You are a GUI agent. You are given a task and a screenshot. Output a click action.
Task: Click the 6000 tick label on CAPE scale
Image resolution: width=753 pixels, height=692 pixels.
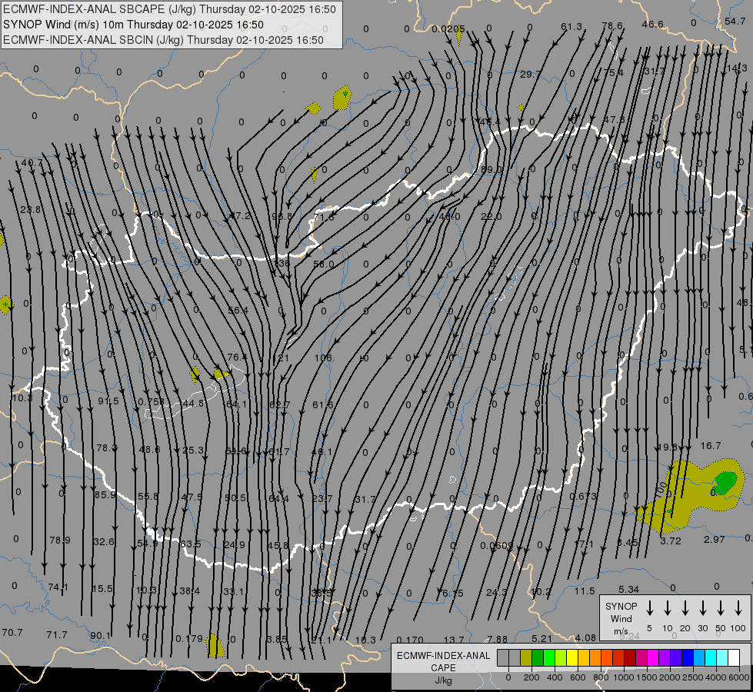pyautogui.click(x=738, y=677)
